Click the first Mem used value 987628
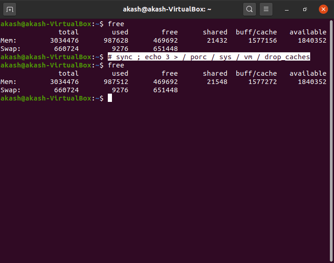The width and height of the screenshot is (334, 263). click(116, 40)
